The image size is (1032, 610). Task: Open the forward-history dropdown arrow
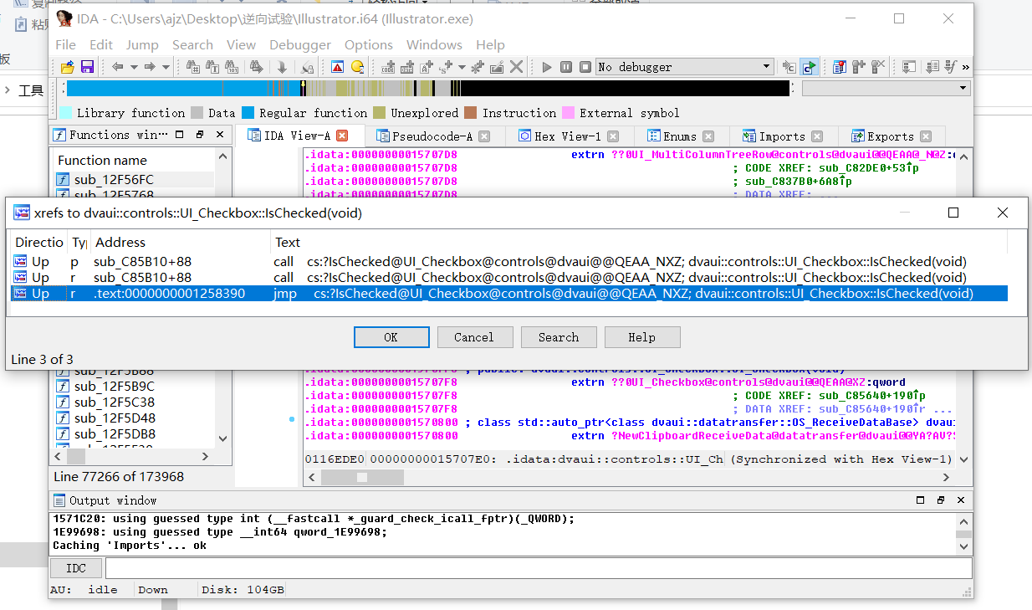point(166,67)
